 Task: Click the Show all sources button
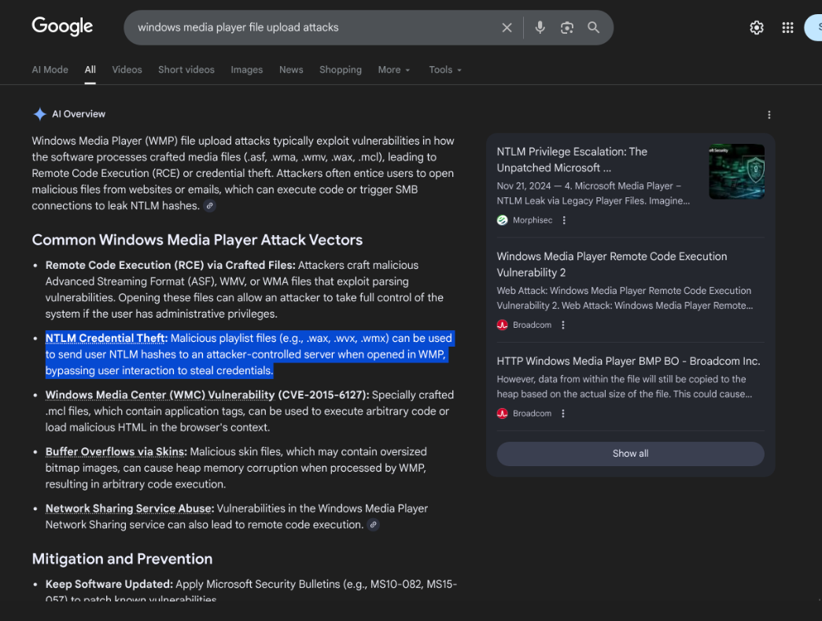click(x=630, y=454)
